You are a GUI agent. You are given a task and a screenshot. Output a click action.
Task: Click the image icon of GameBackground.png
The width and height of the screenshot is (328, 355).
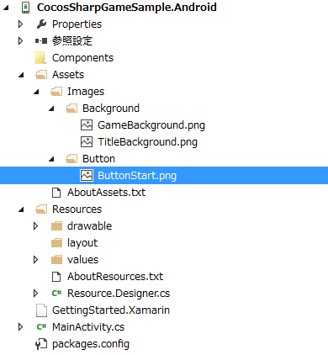87,125
